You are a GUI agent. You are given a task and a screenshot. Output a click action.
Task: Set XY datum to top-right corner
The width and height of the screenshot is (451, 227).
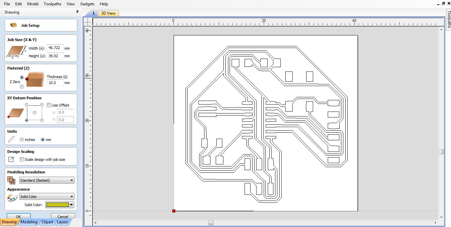pyautogui.click(x=42, y=105)
